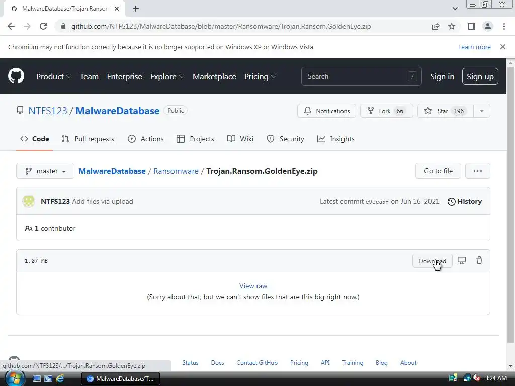
Task: Expand the Explore menu
Action: click(x=167, y=76)
